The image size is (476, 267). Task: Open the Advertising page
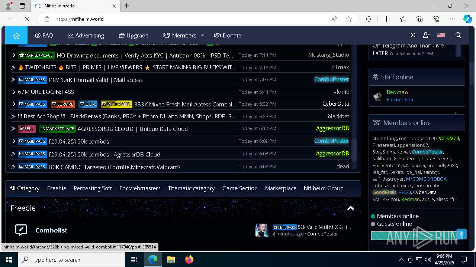[x=86, y=36]
